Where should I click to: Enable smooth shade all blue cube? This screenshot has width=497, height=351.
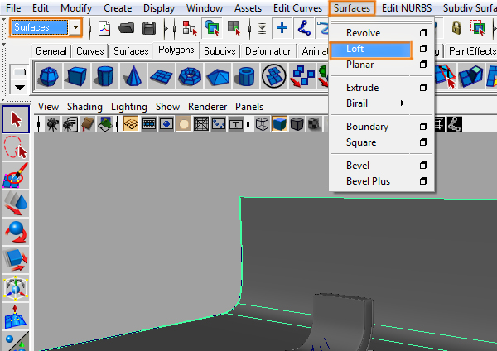[x=280, y=125]
